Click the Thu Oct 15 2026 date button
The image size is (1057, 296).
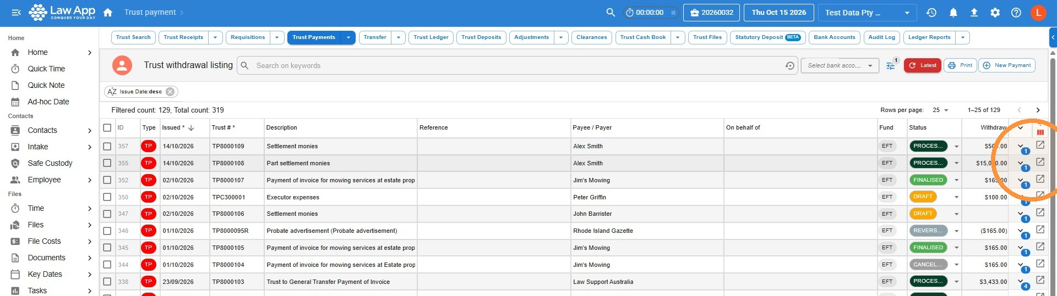(x=778, y=13)
